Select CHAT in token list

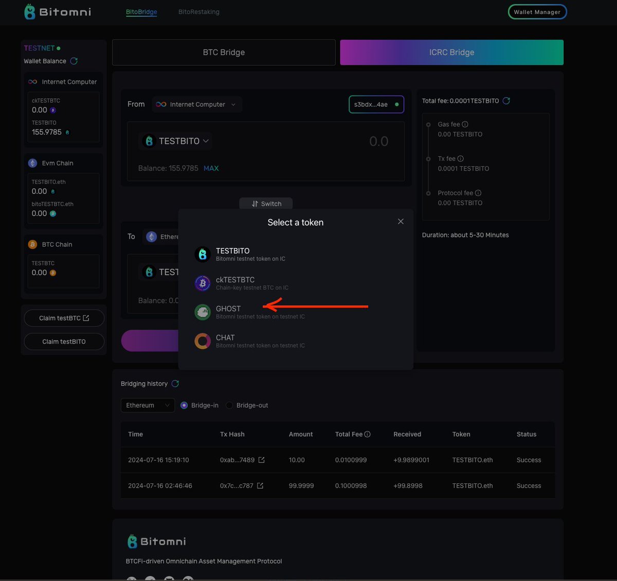pos(296,341)
